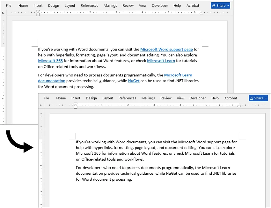The height and width of the screenshot is (208, 271).
Task: Click the vertical ruler in lower window
Action: pos(41,159)
